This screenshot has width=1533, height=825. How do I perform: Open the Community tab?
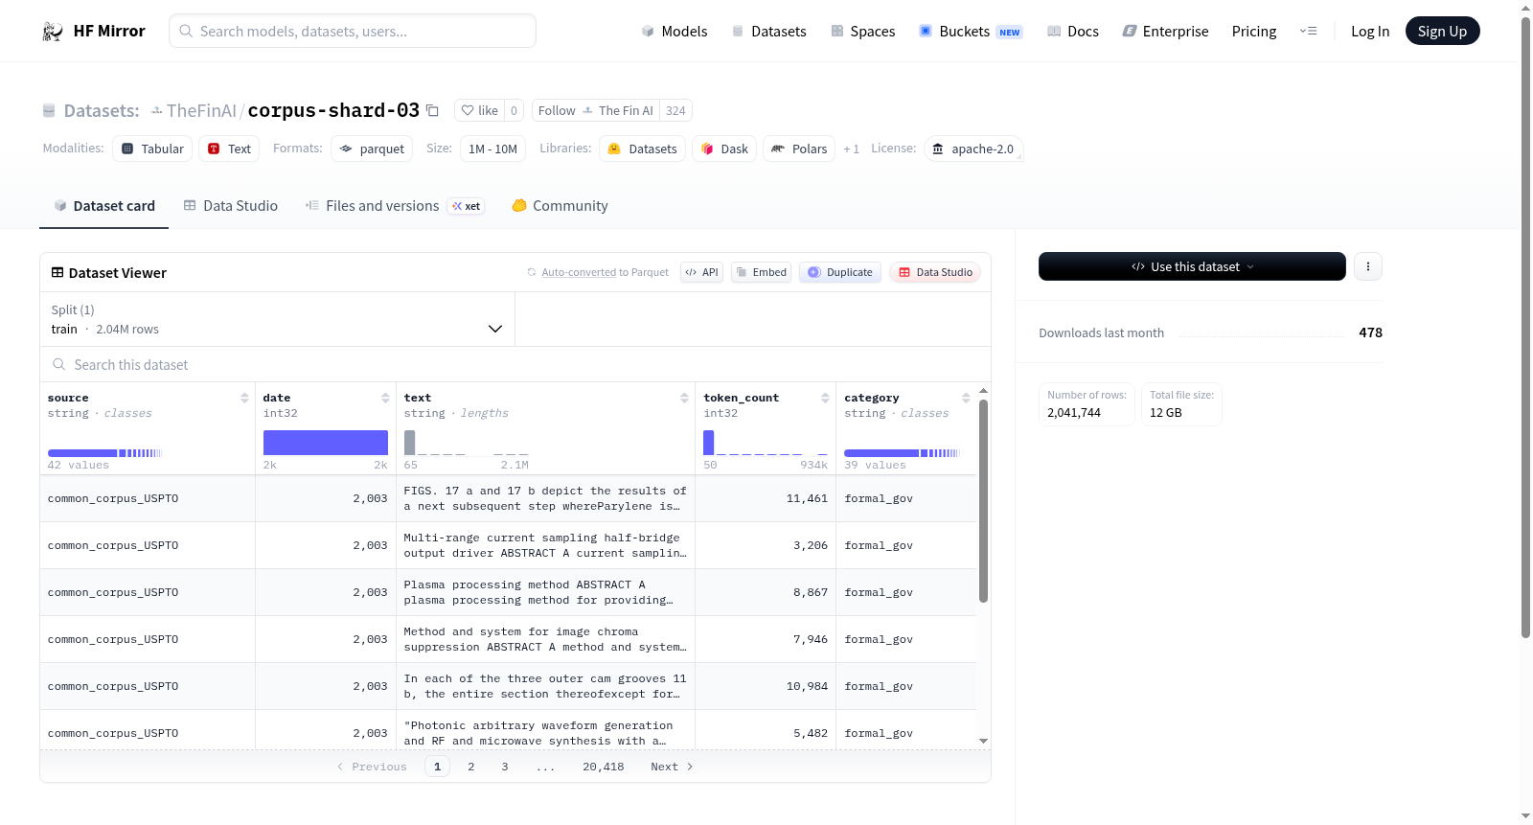[560, 206]
